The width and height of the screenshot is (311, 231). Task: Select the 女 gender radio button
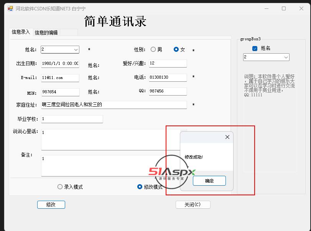pos(176,49)
